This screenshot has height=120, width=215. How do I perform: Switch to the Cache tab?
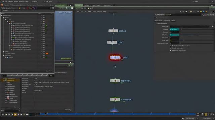point(173,21)
